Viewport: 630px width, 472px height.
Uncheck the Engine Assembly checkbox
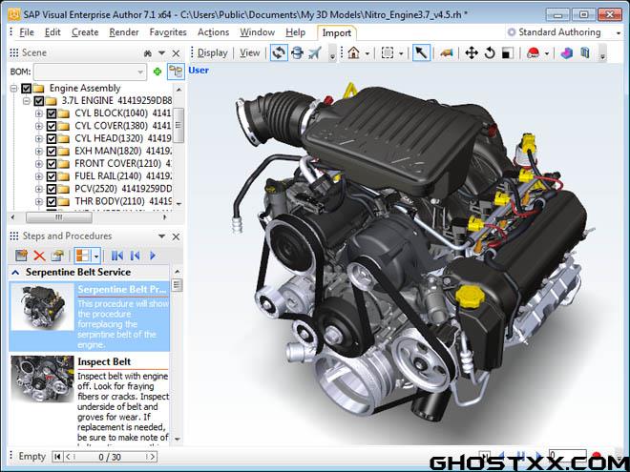pyautogui.click(x=26, y=88)
